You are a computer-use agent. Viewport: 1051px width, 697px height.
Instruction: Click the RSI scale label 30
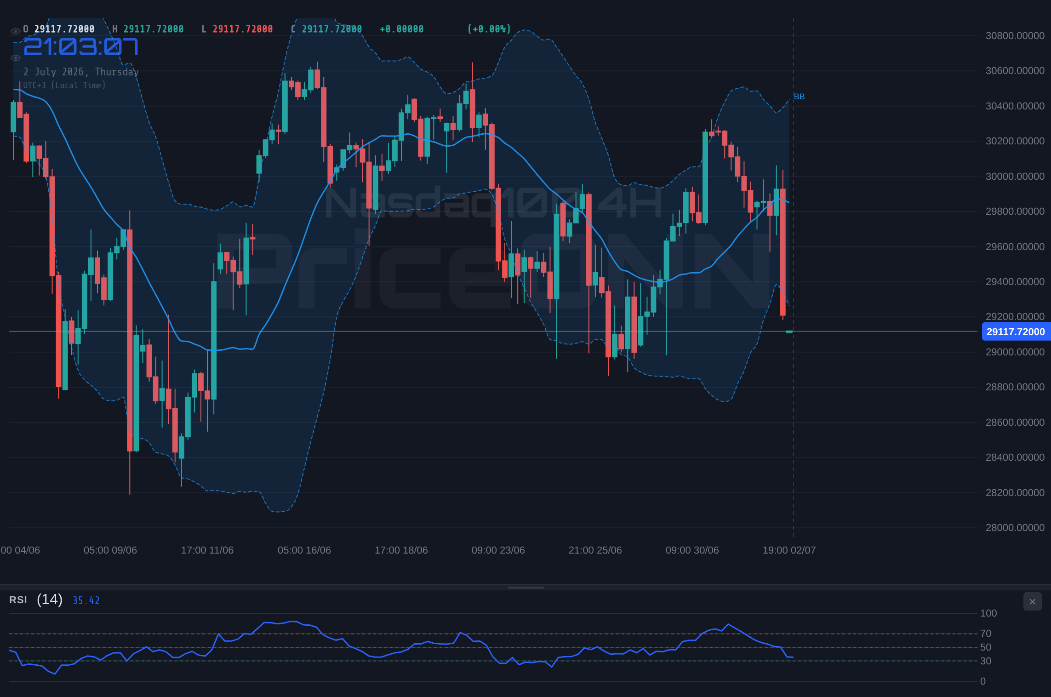(986, 661)
